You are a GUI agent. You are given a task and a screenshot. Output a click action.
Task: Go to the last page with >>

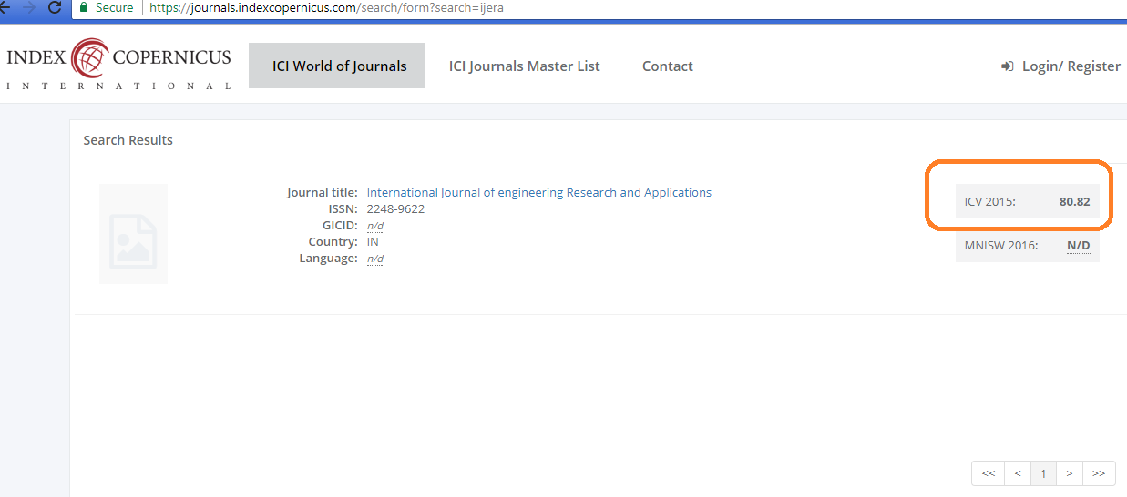1099,473
